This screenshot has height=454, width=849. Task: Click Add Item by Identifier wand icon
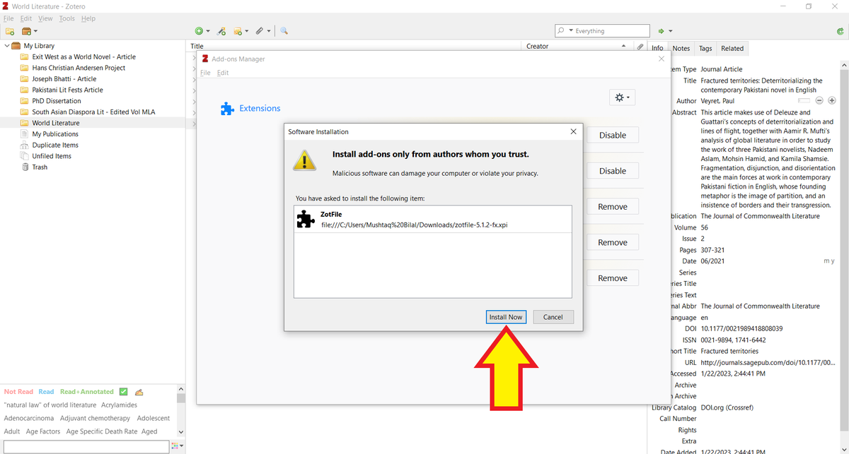point(221,31)
